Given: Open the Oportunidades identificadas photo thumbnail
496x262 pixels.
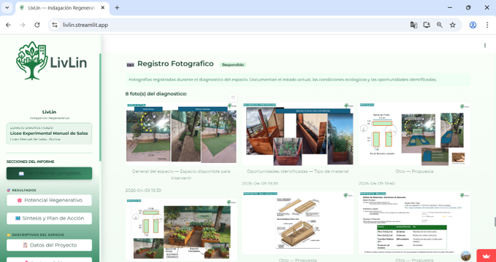Looking at the screenshot, I should click(298, 134).
